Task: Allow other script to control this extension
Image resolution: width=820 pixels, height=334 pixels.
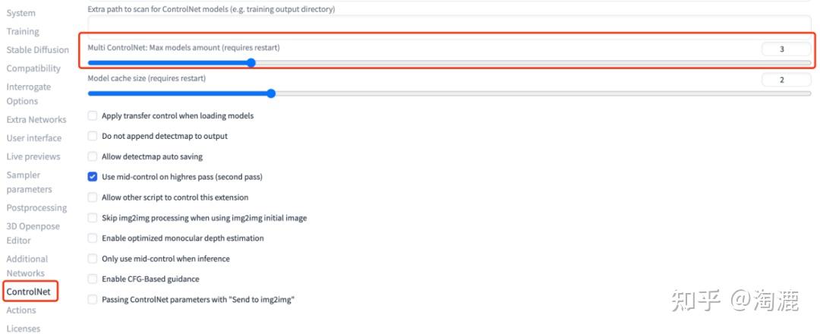Action: pos(93,197)
